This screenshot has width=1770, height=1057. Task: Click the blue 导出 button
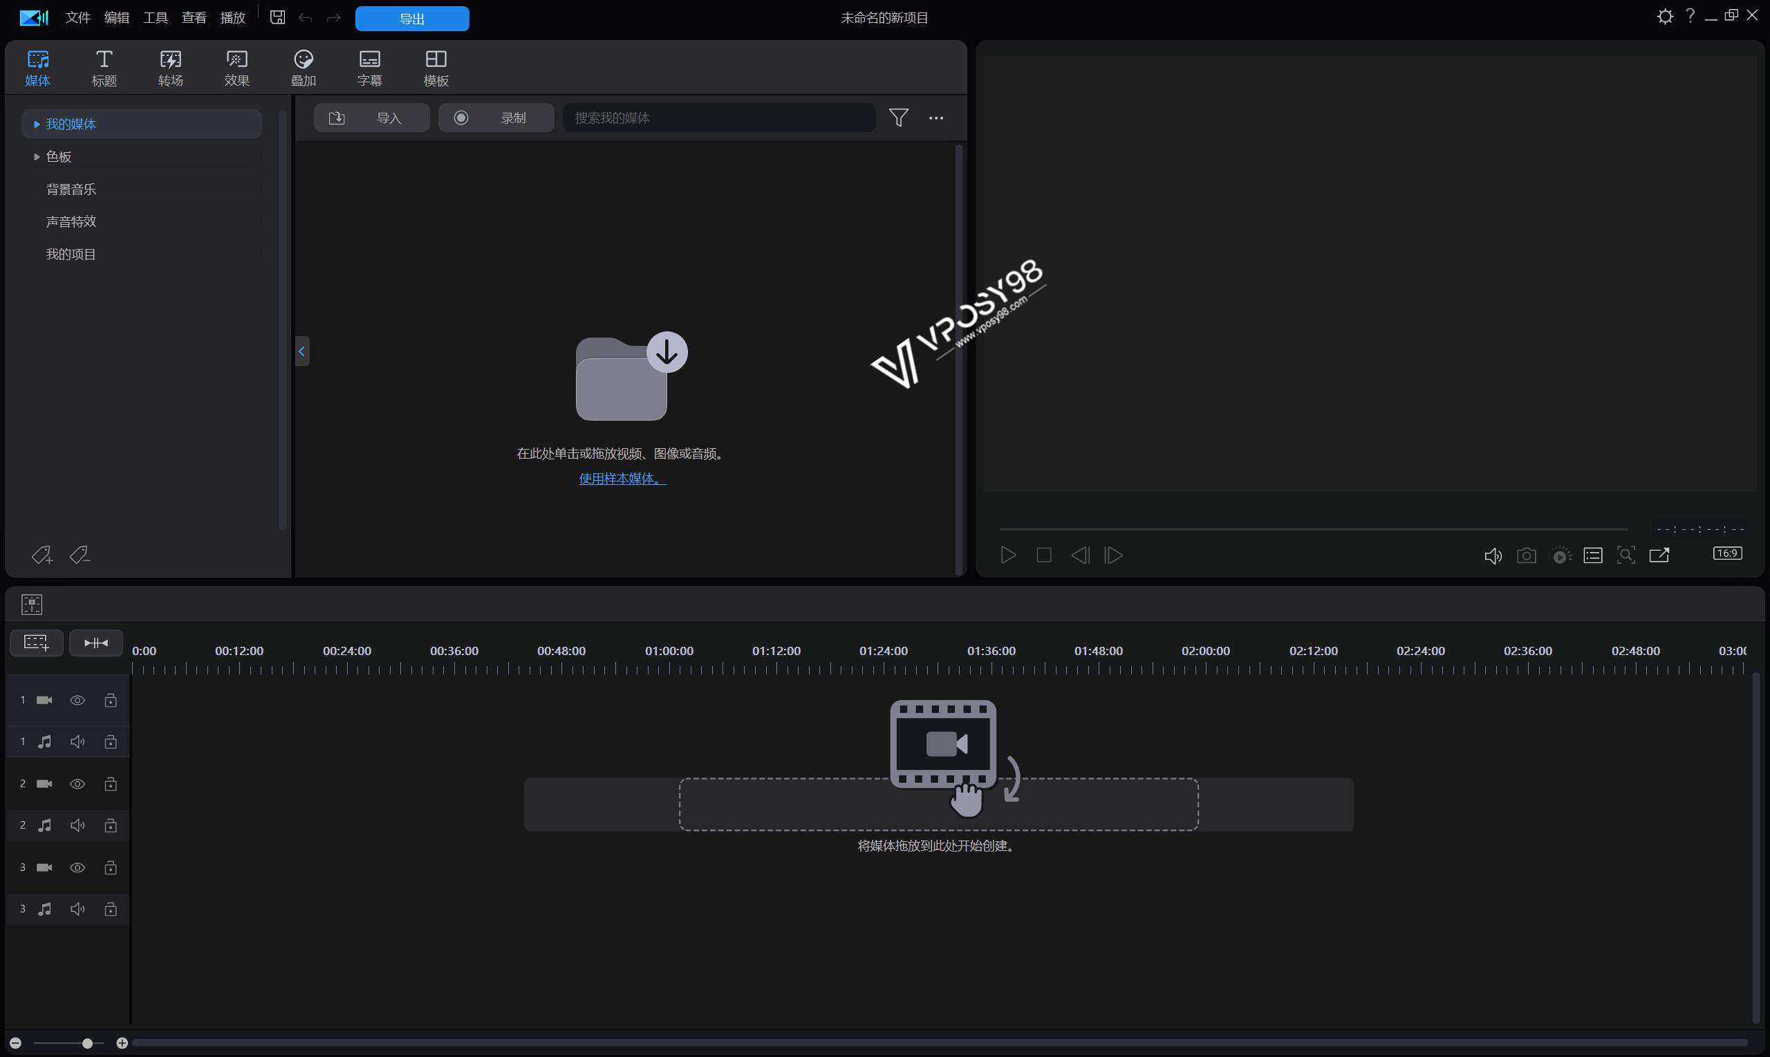click(x=411, y=19)
